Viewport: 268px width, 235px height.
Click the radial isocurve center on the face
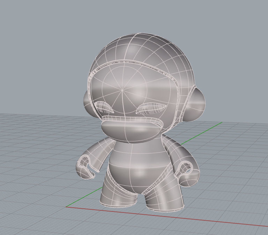point(122,90)
